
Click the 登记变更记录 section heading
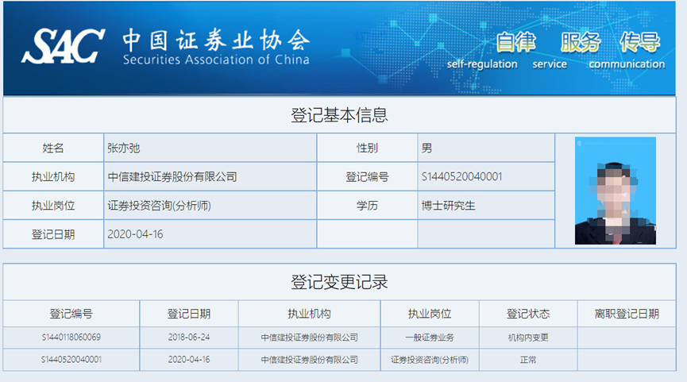point(339,282)
